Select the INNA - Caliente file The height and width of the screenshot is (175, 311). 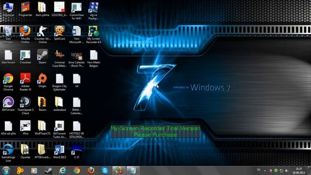(x=77, y=105)
